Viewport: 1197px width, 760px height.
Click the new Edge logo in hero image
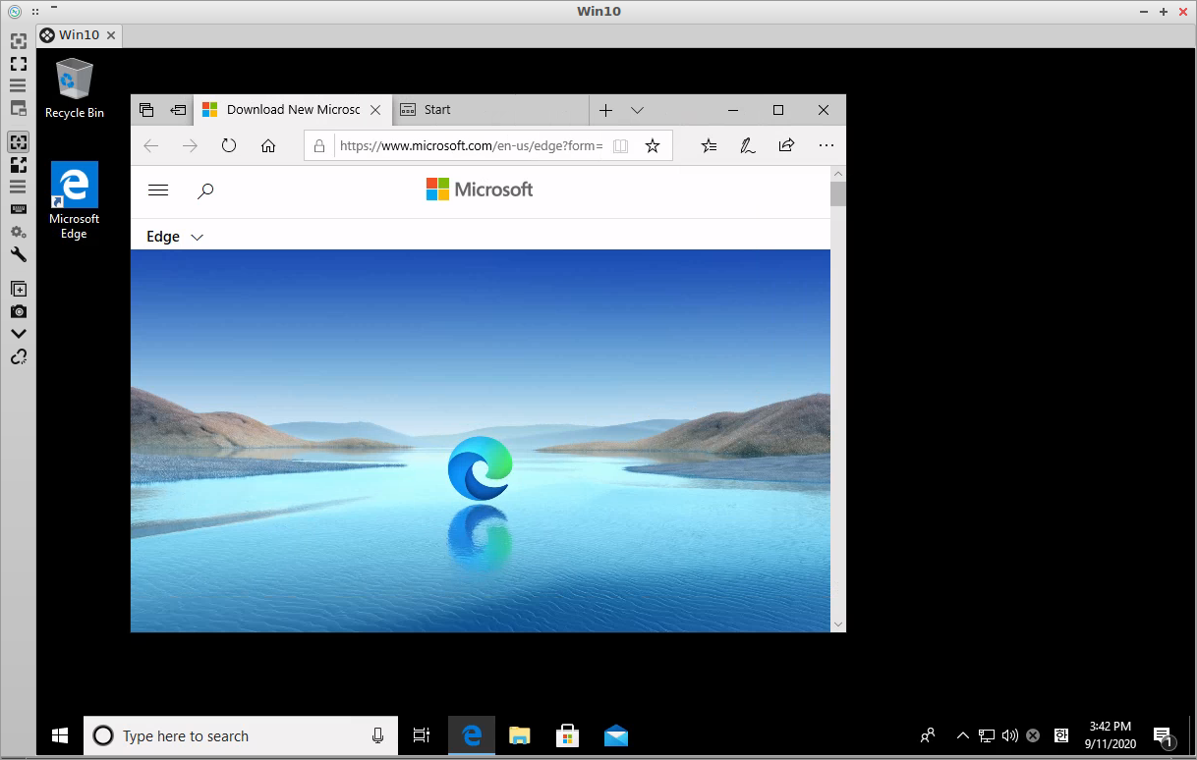[x=480, y=468]
